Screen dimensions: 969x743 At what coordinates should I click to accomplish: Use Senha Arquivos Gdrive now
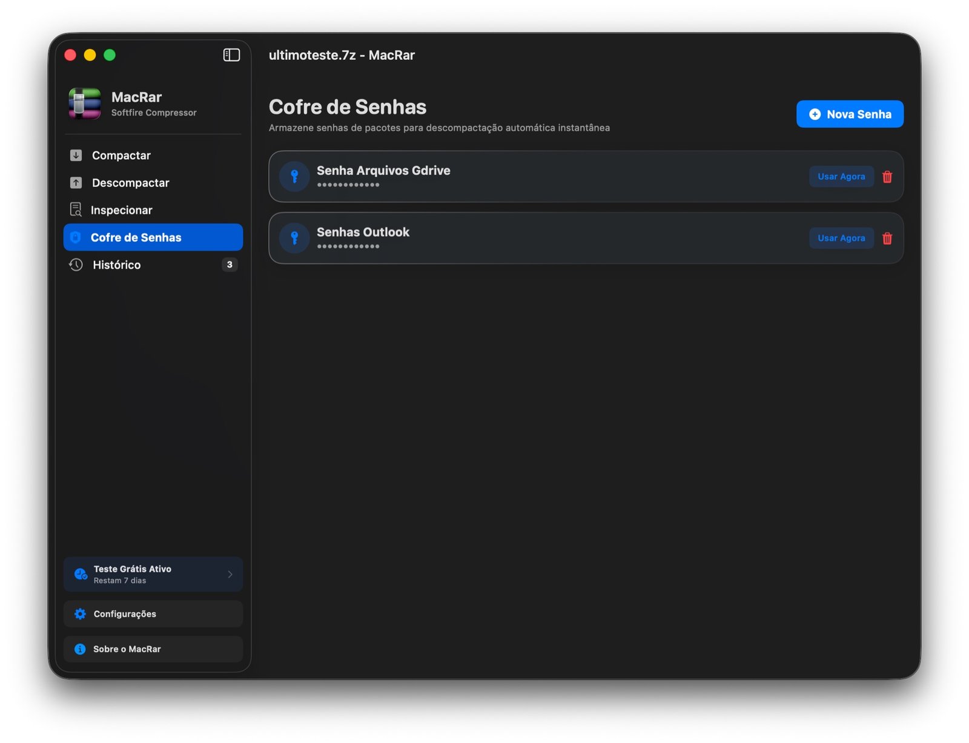(x=841, y=177)
